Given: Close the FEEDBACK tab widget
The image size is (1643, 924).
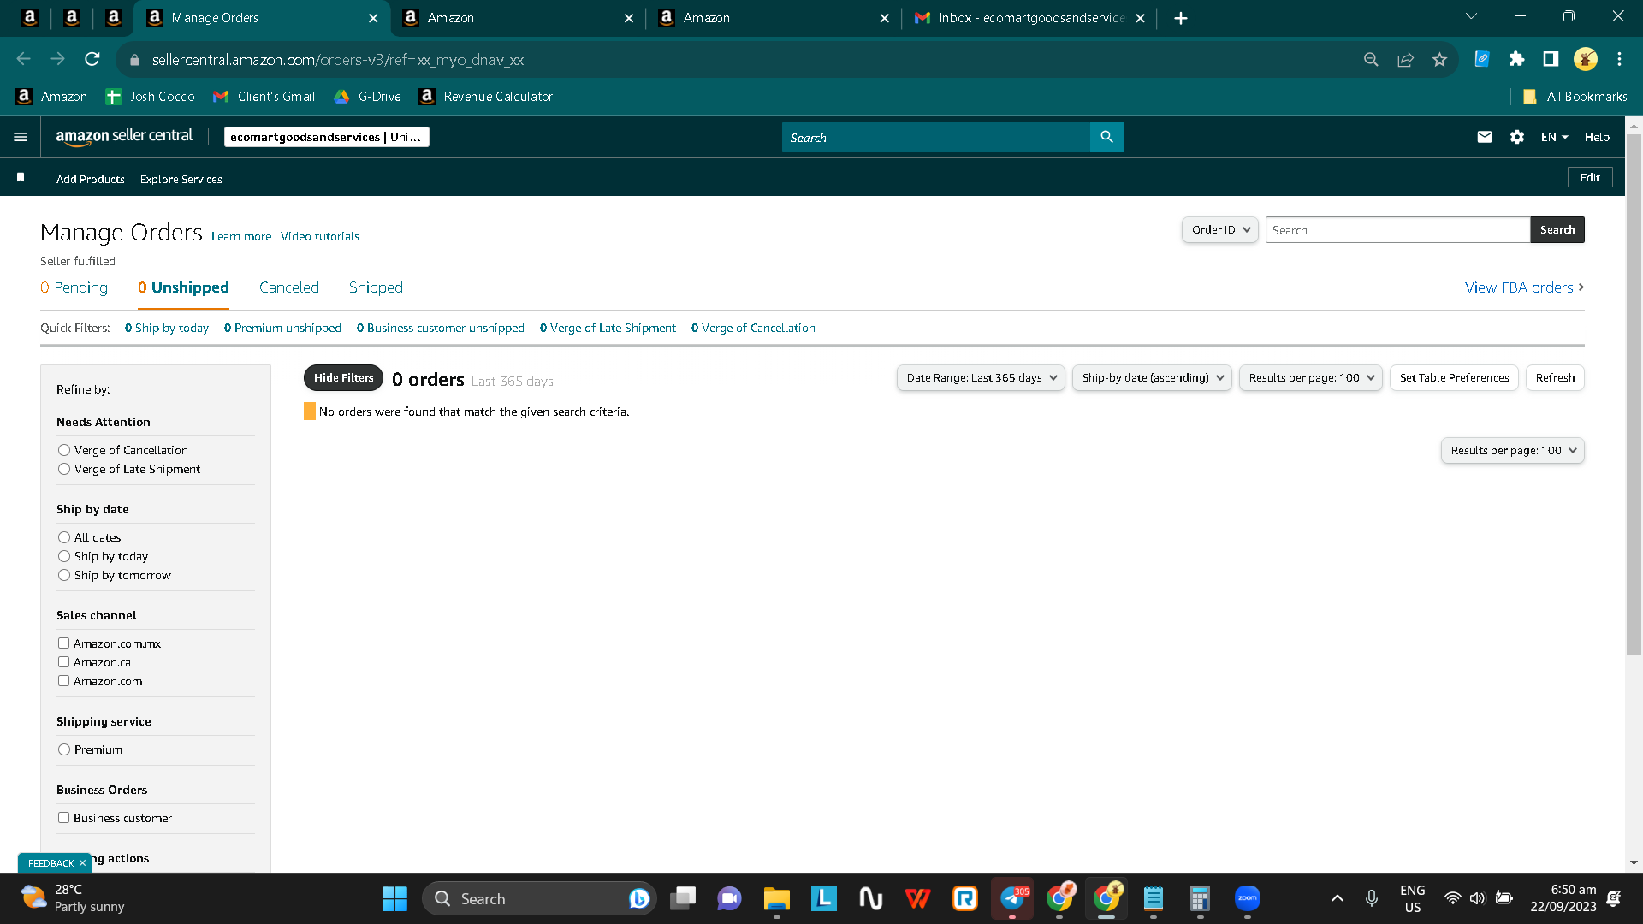Looking at the screenshot, I should pyautogui.click(x=82, y=863).
